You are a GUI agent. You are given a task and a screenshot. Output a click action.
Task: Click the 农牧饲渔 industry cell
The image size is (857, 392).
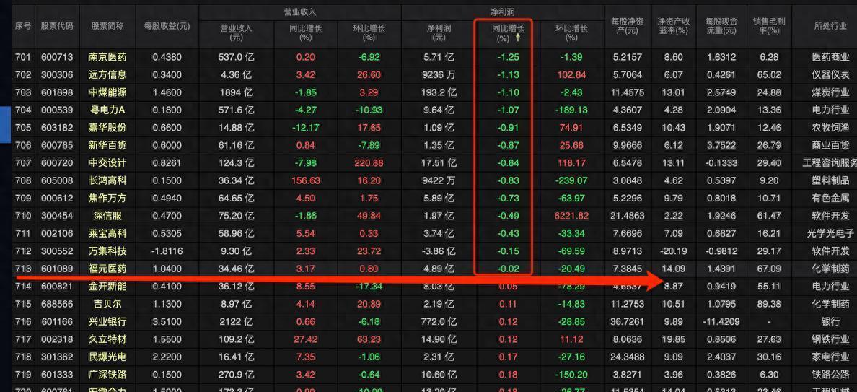(x=831, y=127)
